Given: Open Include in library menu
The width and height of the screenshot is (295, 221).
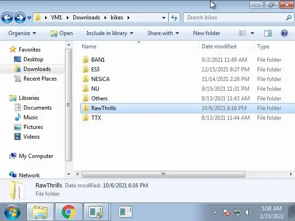Looking at the screenshot, I should (110, 33).
